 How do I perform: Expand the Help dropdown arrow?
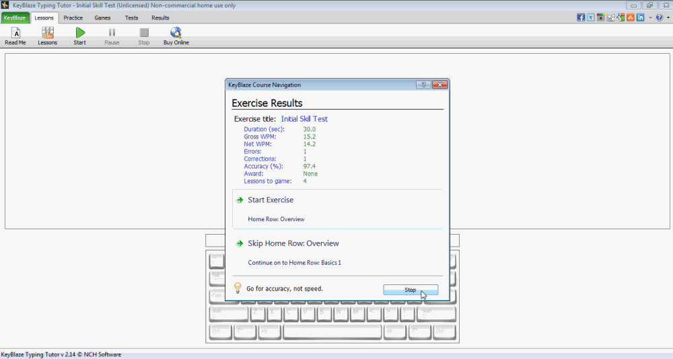668,17
